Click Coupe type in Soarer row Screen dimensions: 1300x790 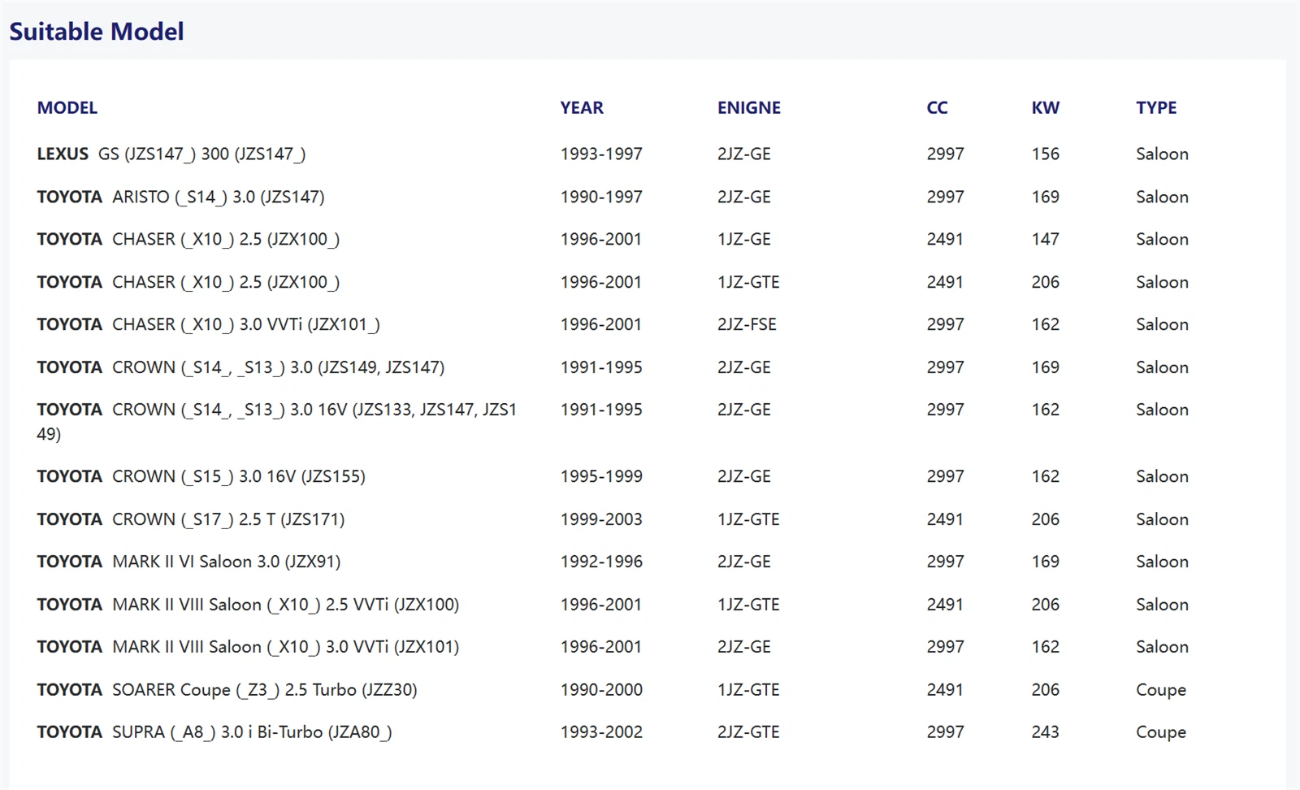[1161, 690]
